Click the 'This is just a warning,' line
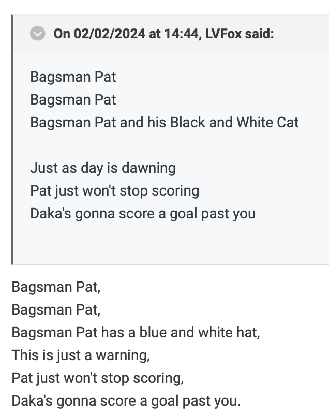Screen dimensions: 329x416 81,355
